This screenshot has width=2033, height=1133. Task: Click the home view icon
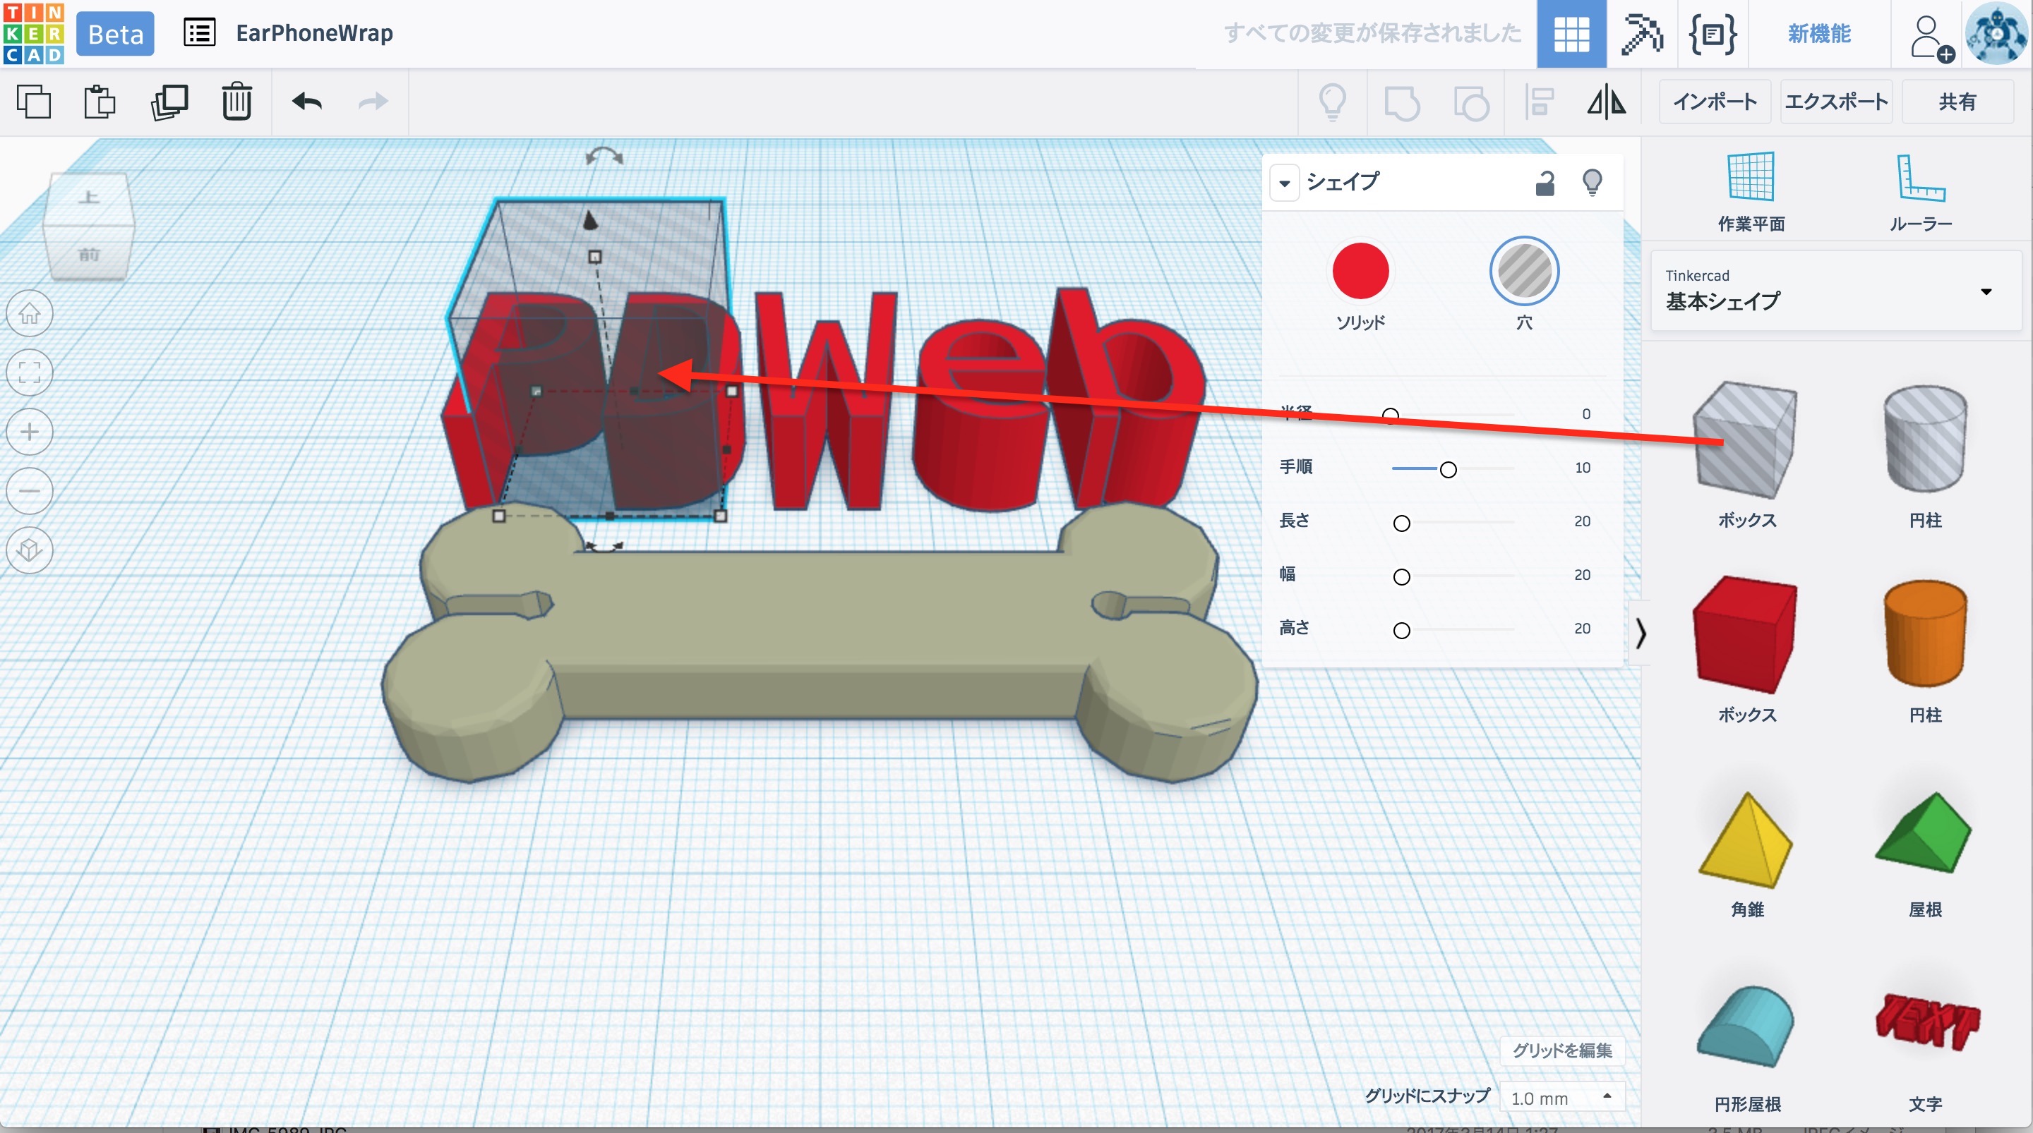(30, 313)
